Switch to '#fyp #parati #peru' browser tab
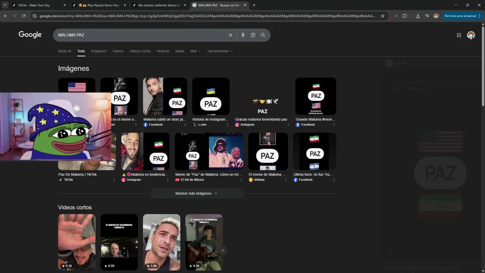Image resolution: width=485 pixels, height=273 pixels. click(x=99, y=5)
